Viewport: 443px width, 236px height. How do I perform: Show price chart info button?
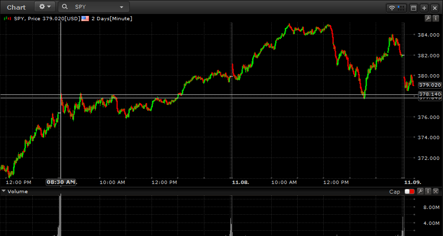click(436, 18)
